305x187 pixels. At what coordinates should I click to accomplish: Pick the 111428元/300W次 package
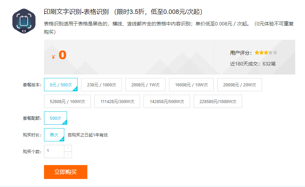click(x=117, y=101)
